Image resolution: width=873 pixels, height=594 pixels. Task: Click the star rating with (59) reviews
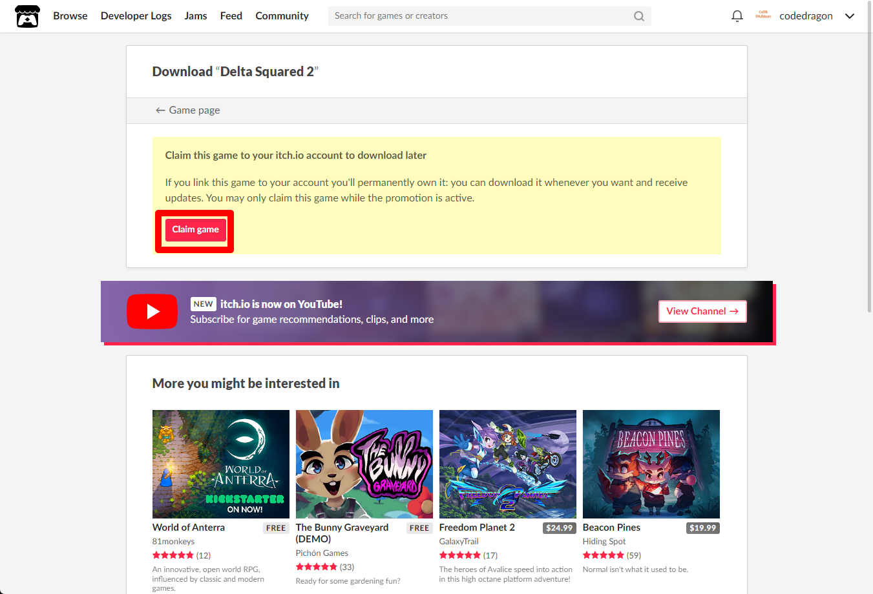pos(612,555)
